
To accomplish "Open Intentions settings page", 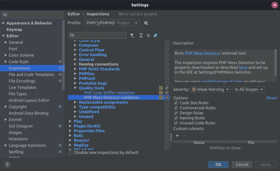I will point(18,139).
